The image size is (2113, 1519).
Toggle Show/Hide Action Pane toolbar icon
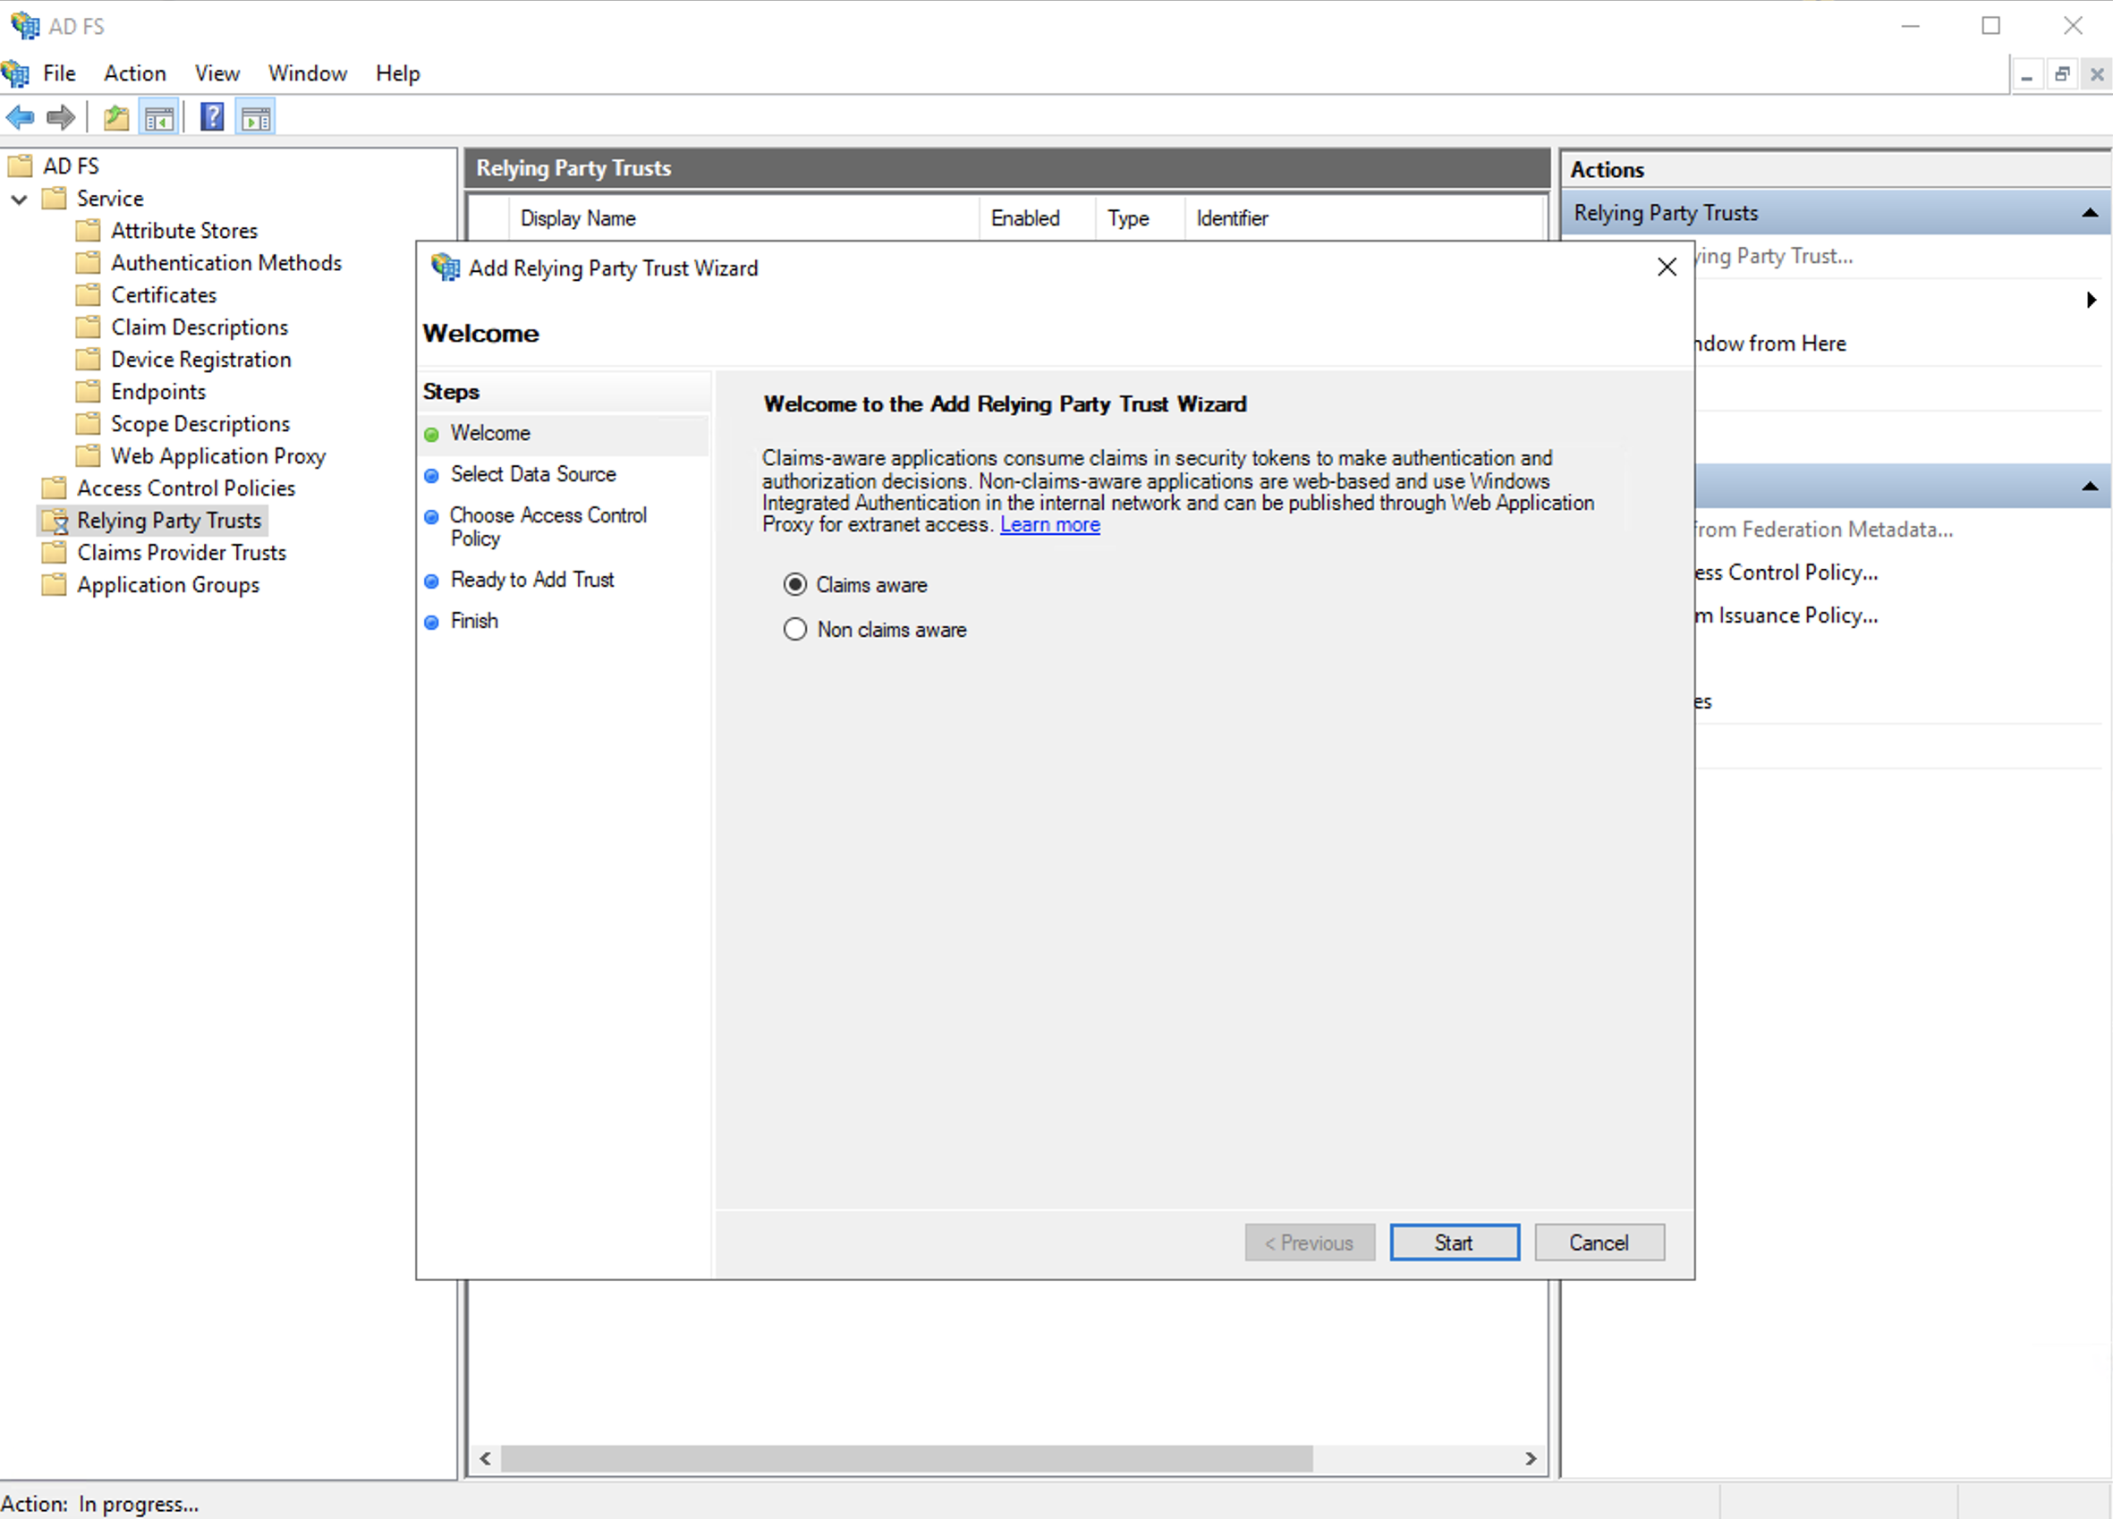(255, 117)
